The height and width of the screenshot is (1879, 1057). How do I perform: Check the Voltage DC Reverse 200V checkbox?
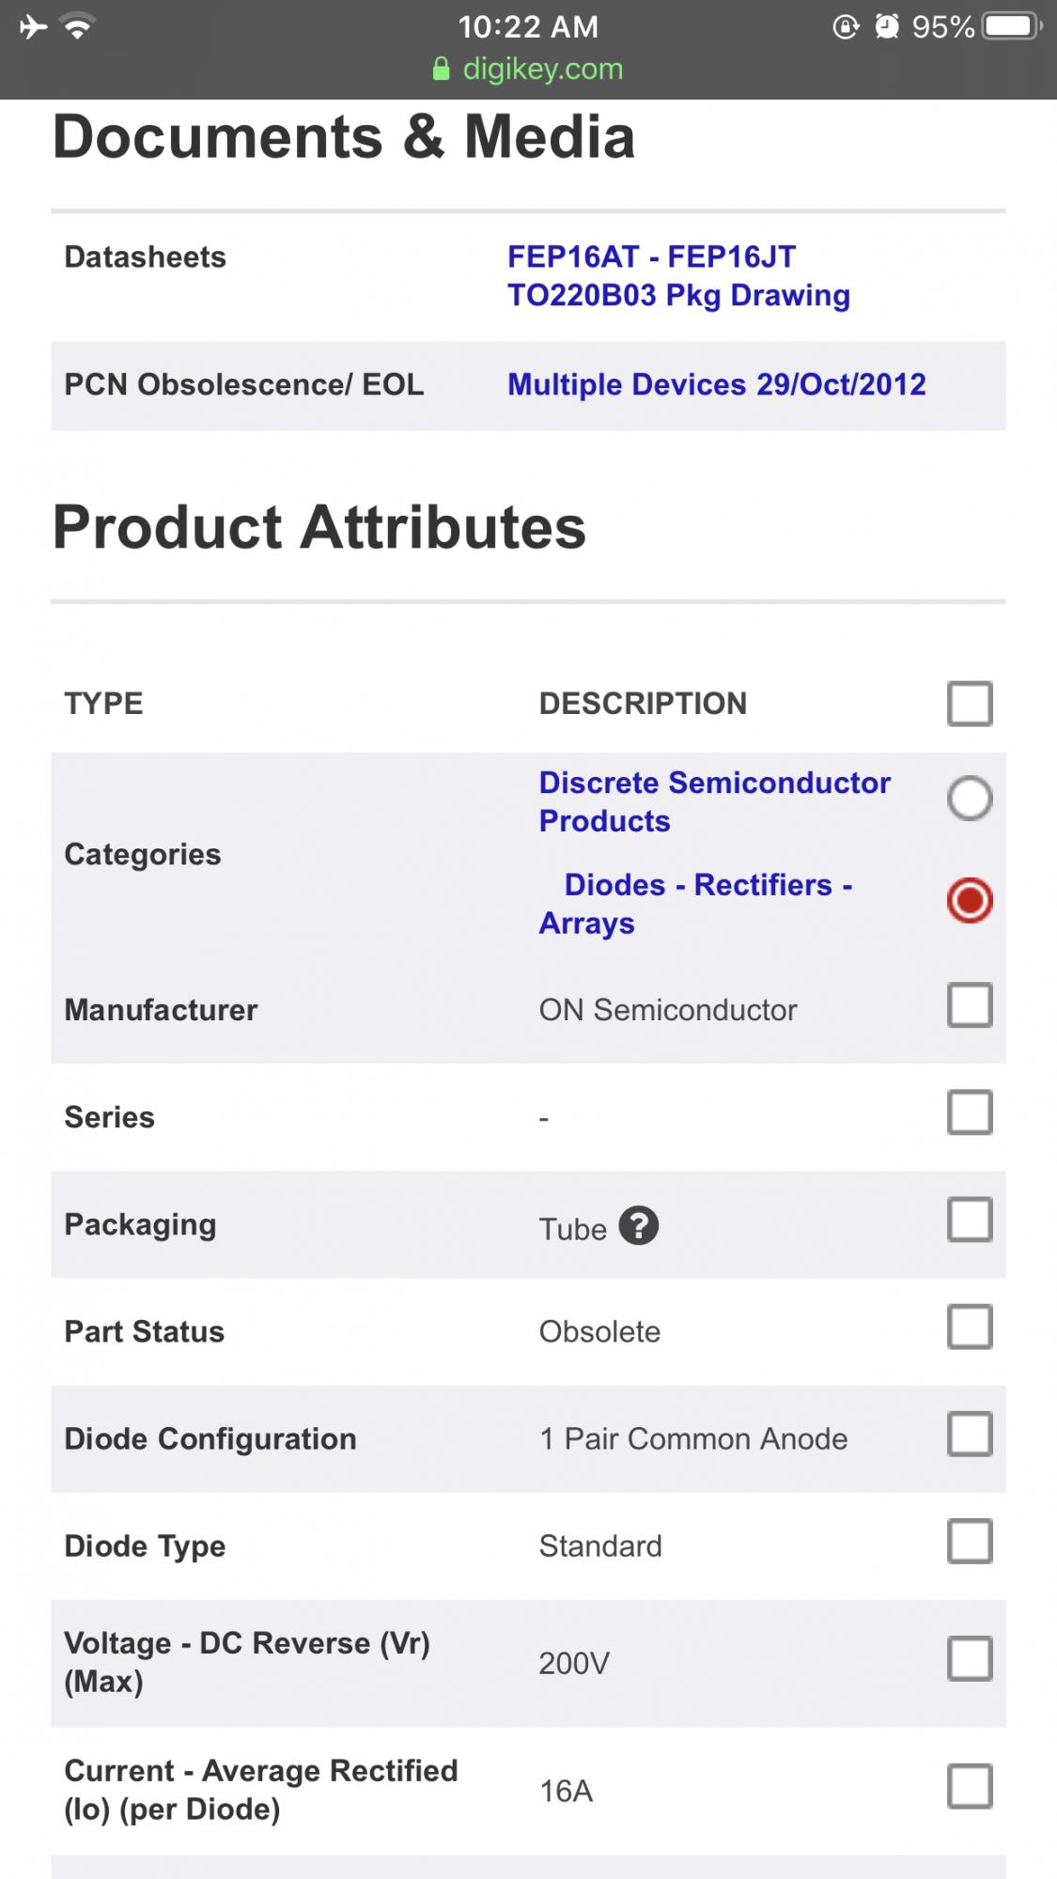tap(970, 1658)
